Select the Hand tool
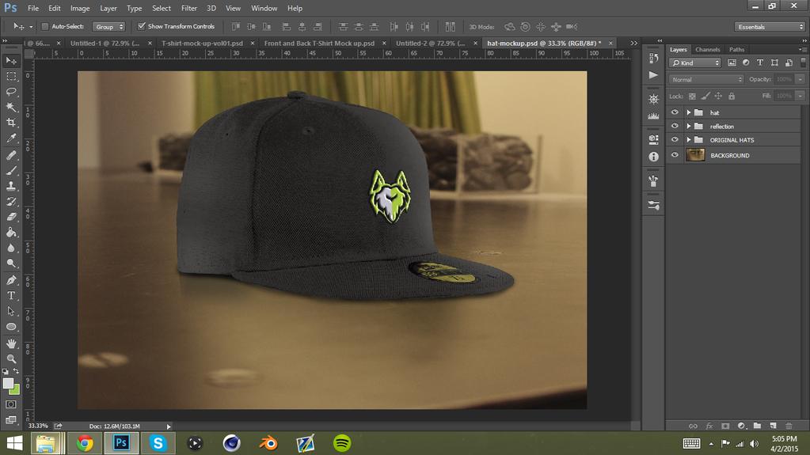The height and width of the screenshot is (455, 810). pos(11,343)
